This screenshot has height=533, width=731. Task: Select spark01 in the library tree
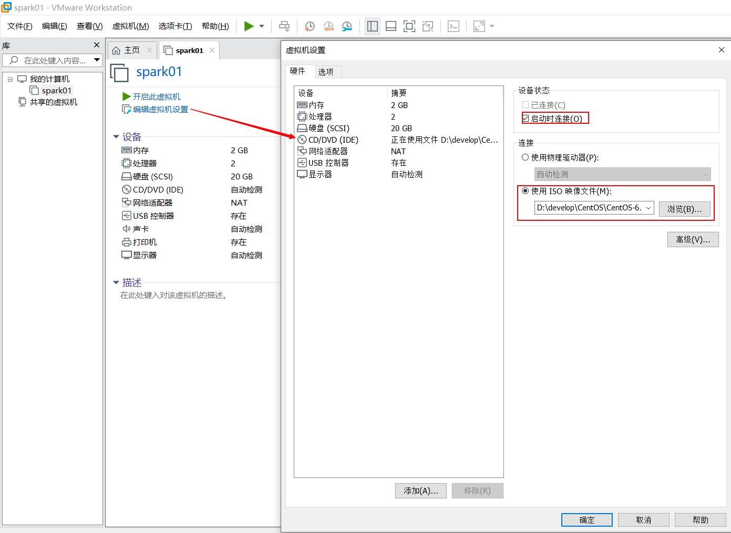click(x=56, y=91)
